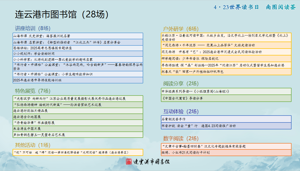Click the 苍梧讲坛 2025高考志愿填报专题讲座 row
Viewport: 300px width, 171px height.
pyautogui.click(x=78, y=48)
